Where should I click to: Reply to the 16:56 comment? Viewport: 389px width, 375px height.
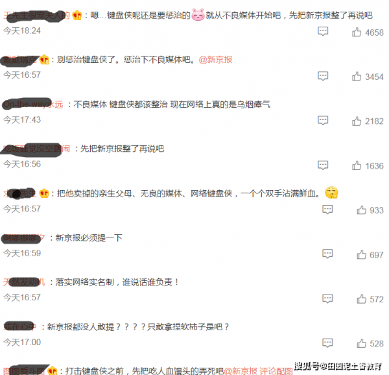(323, 165)
